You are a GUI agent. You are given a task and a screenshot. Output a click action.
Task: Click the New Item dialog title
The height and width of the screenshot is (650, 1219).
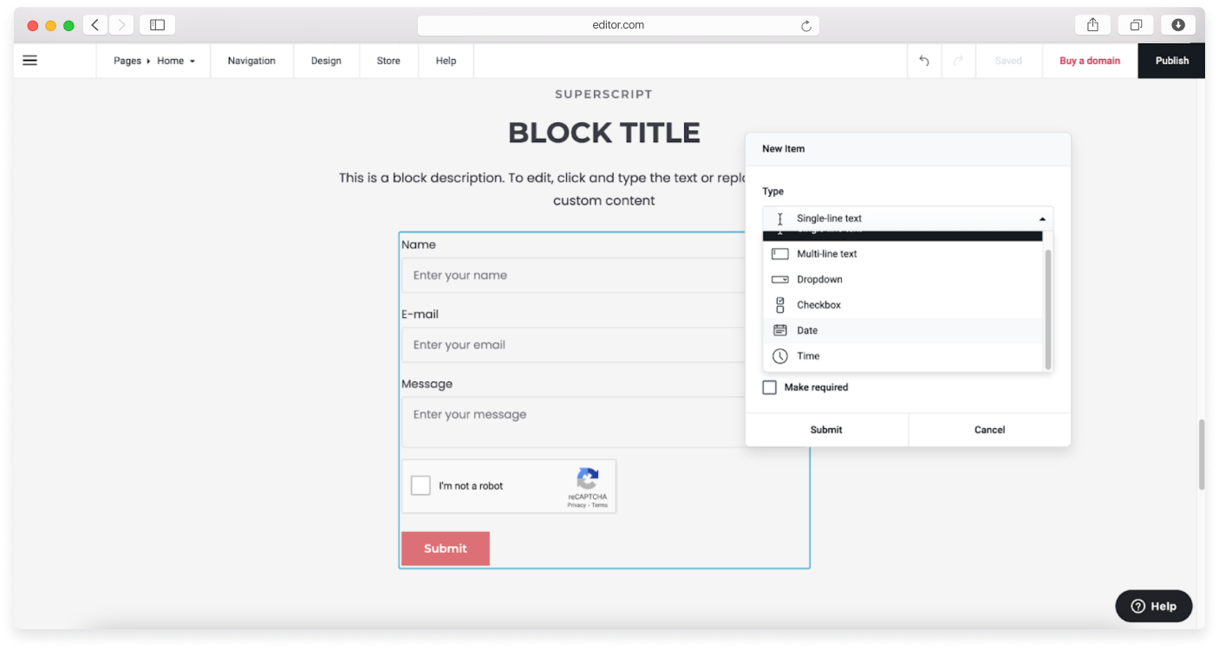pyautogui.click(x=784, y=149)
